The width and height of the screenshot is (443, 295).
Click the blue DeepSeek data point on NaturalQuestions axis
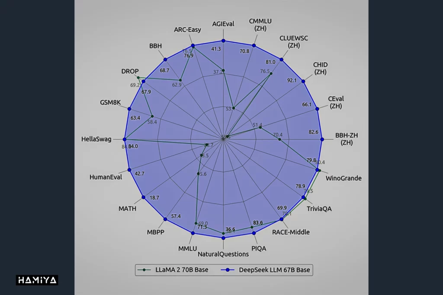click(x=224, y=238)
